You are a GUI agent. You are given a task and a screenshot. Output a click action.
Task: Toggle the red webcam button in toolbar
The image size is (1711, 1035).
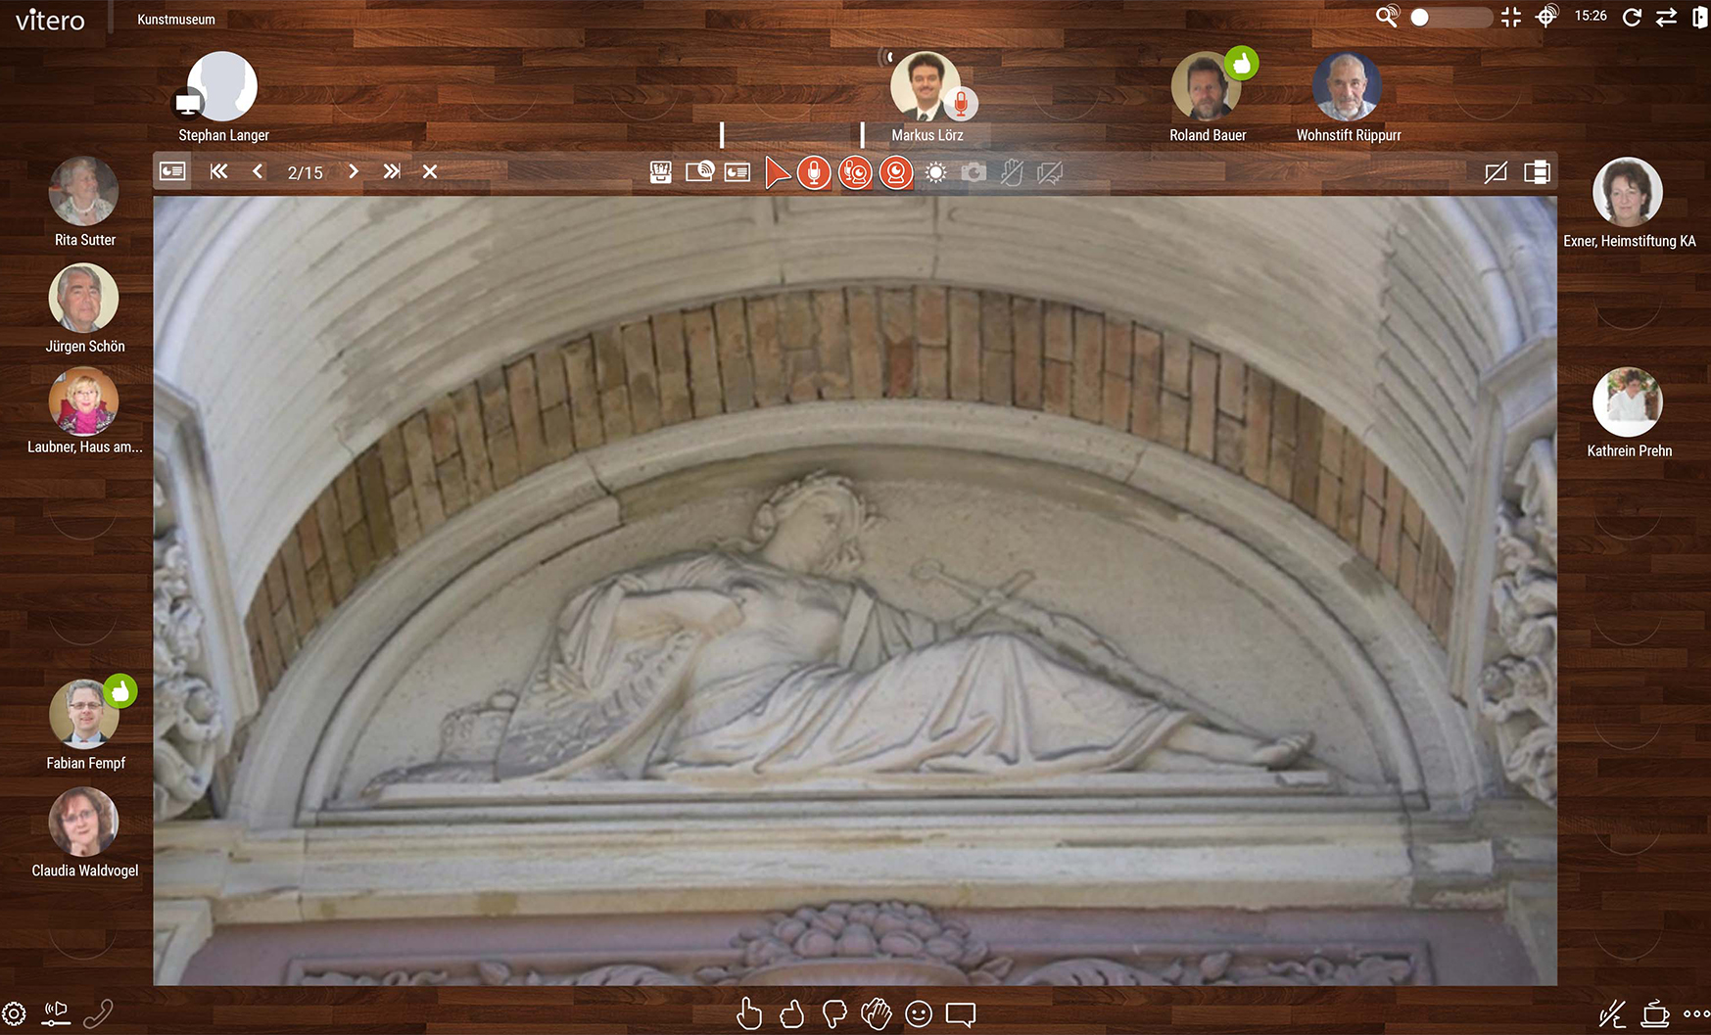[x=895, y=173]
